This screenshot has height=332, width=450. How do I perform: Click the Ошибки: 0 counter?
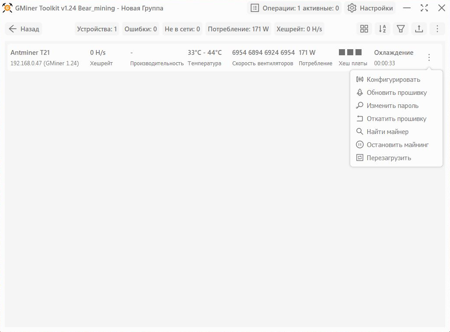pos(141,29)
